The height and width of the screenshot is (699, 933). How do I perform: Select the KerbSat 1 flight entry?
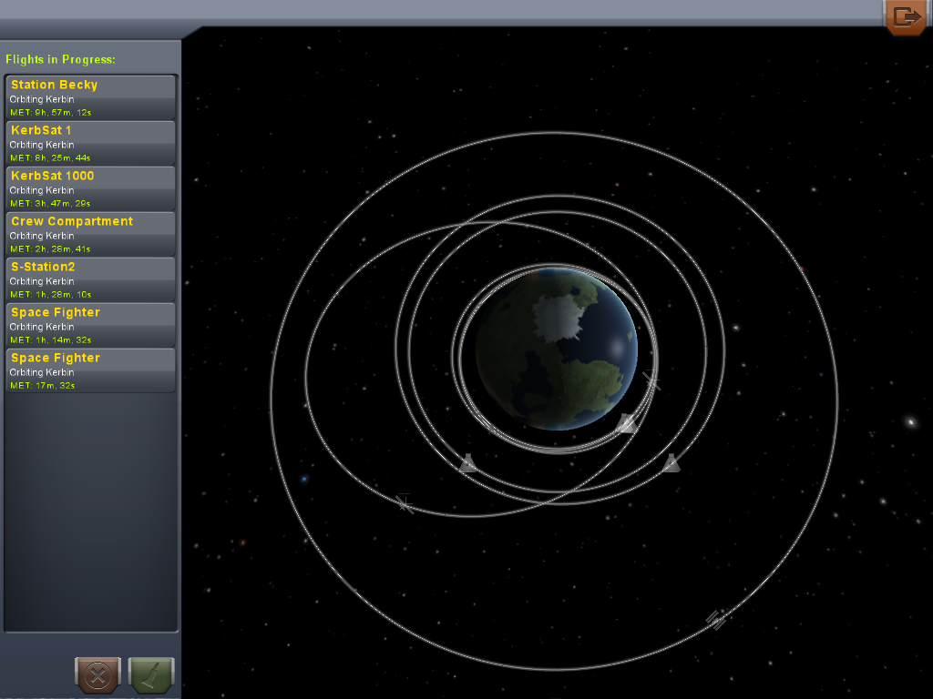pyautogui.click(x=90, y=143)
